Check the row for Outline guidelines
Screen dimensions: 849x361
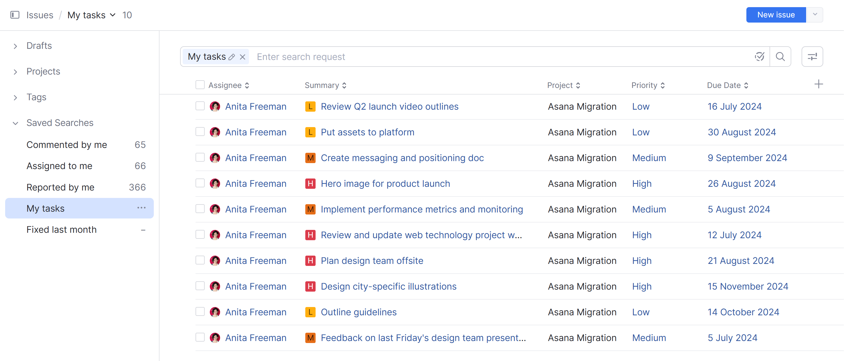200,312
